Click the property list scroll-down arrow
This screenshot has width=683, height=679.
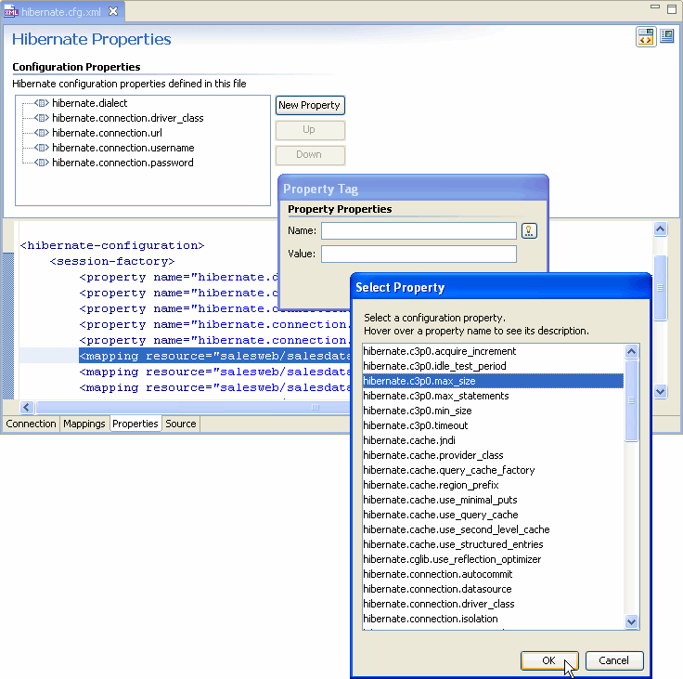[631, 621]
